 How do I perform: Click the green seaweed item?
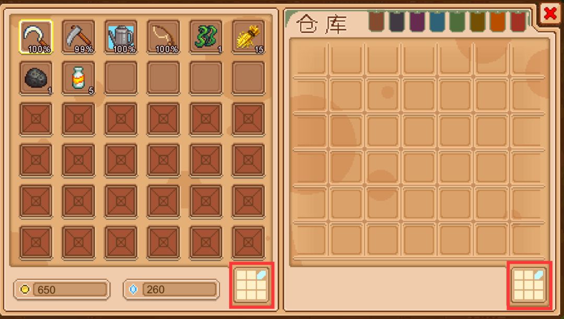pyautogui.click(x=206, y=37)
